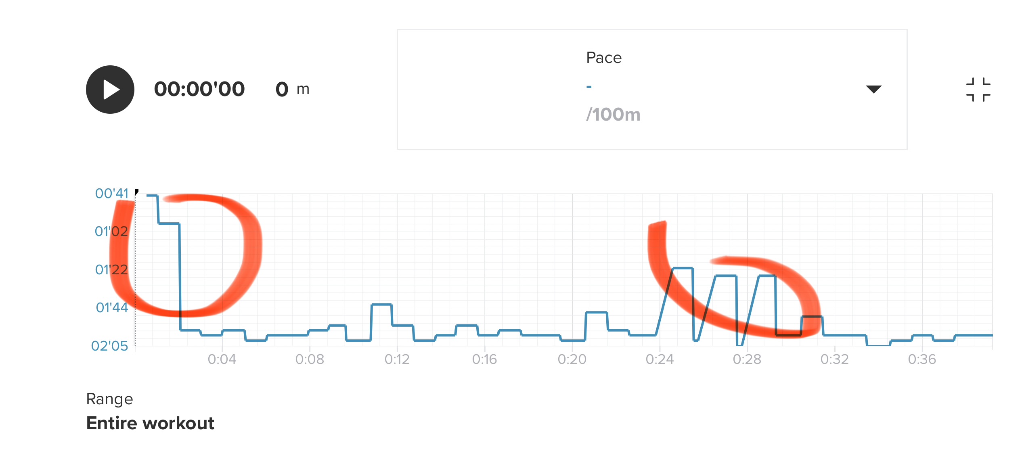Image resolution: width=1022 pixels, height=472 pixels.
Task: Click the 01'22 pace axis label
Action: pyautogui.click(x=111, y=269)
